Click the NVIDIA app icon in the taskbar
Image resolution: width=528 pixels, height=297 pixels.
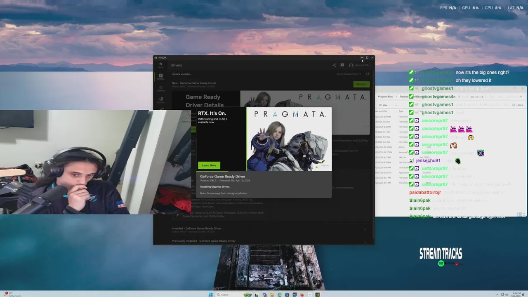pos(317,295)
